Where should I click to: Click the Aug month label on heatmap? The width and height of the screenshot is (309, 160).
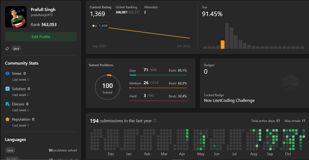254,154
